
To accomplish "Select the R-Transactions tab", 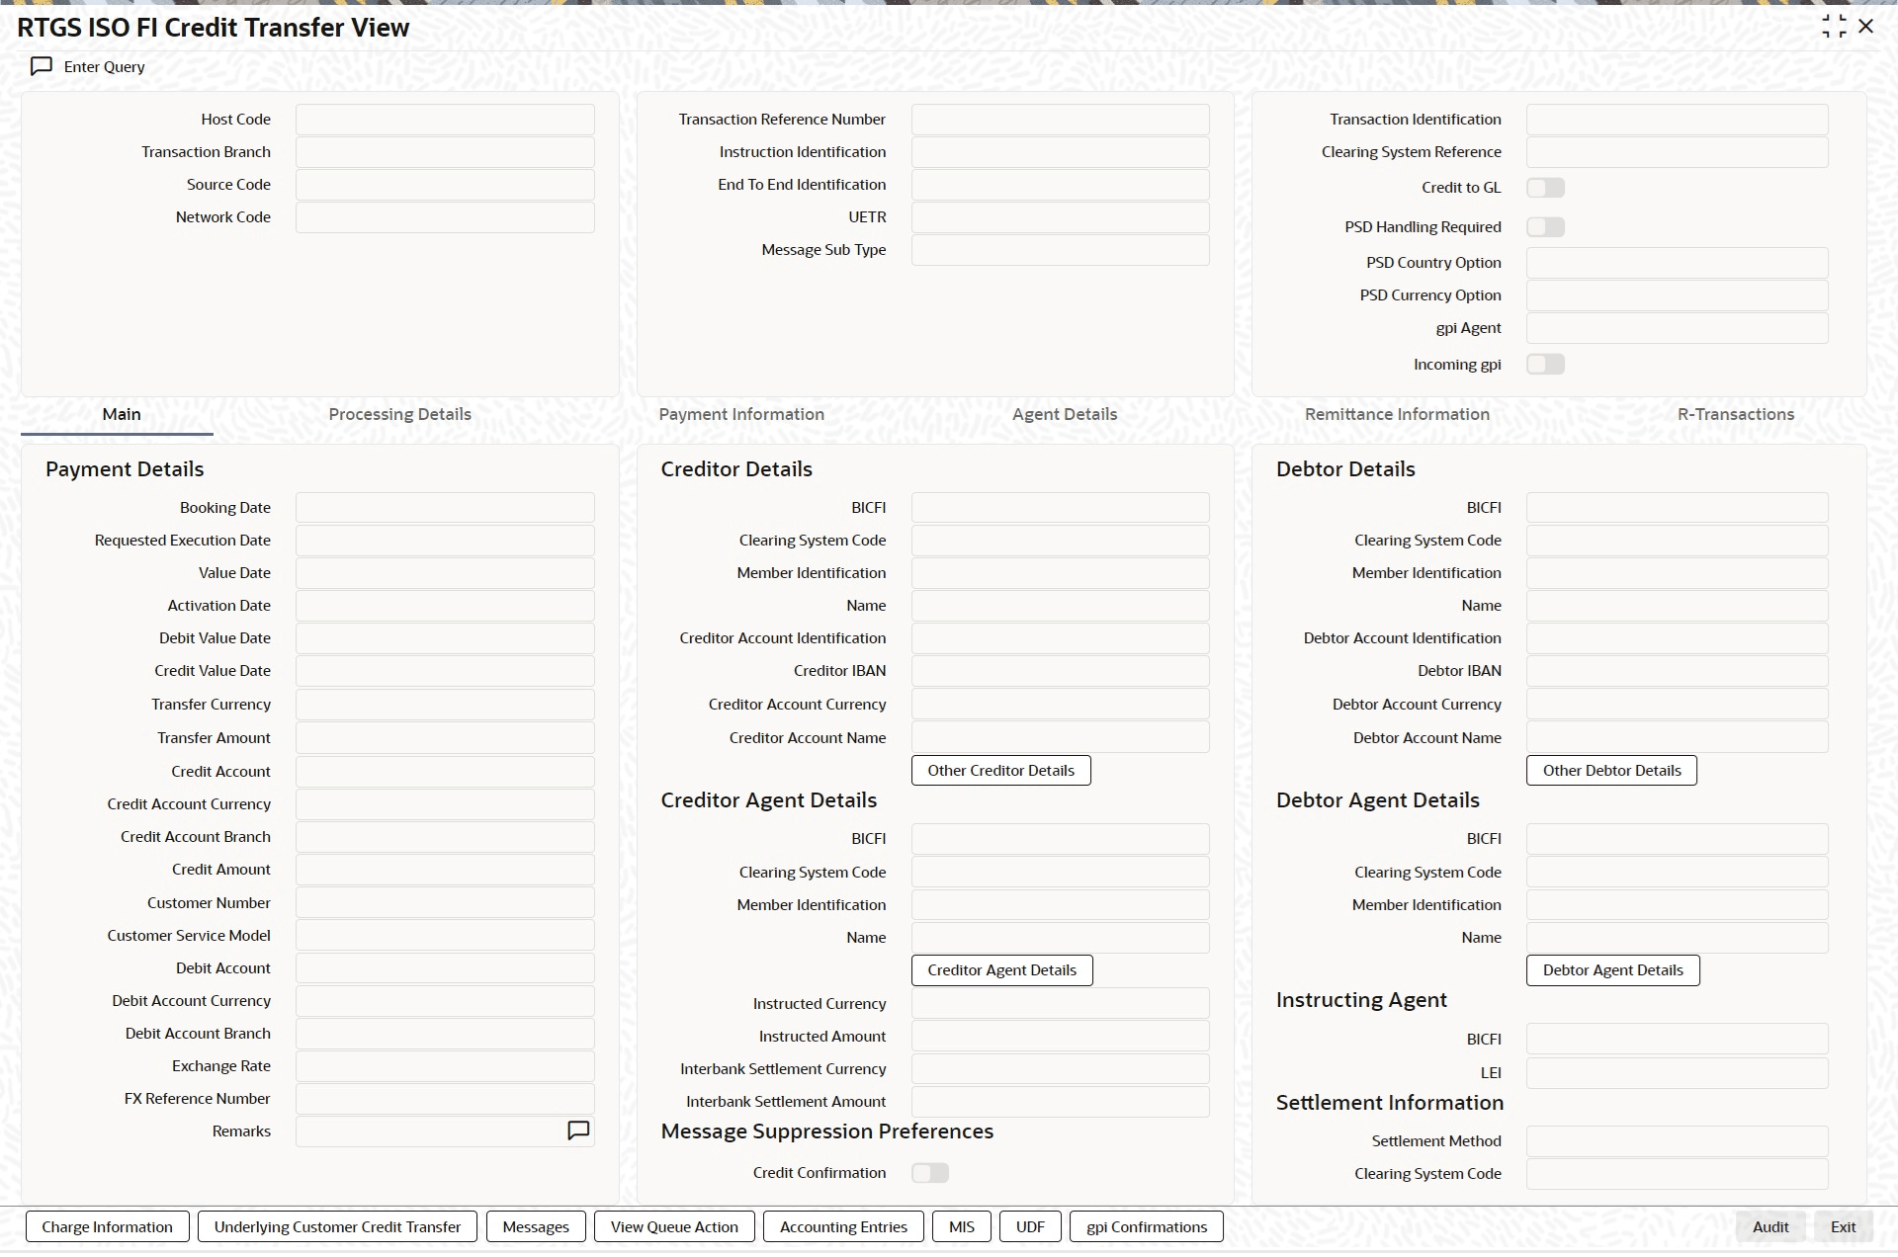I will pyautogui.click(x=1735, y=414).
